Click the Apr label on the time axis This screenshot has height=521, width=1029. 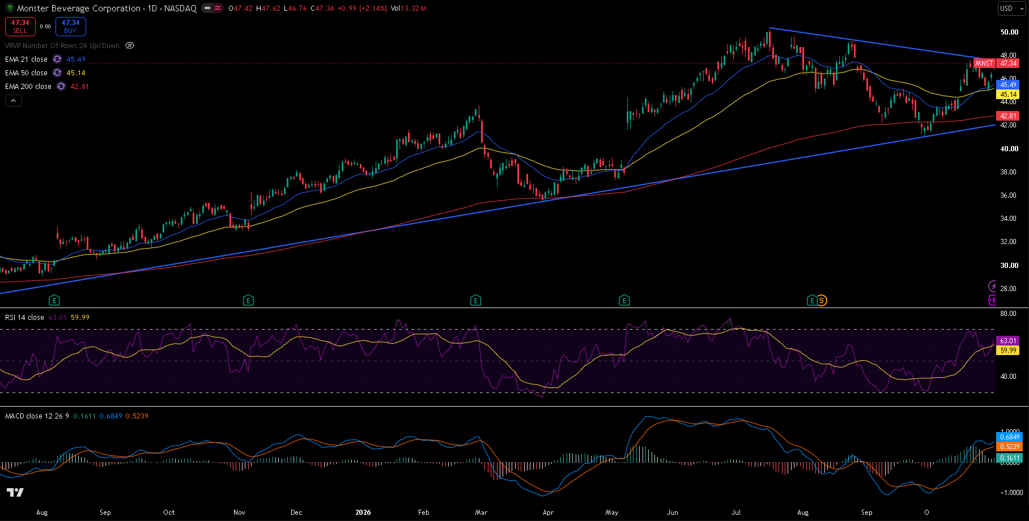point(548,512)
